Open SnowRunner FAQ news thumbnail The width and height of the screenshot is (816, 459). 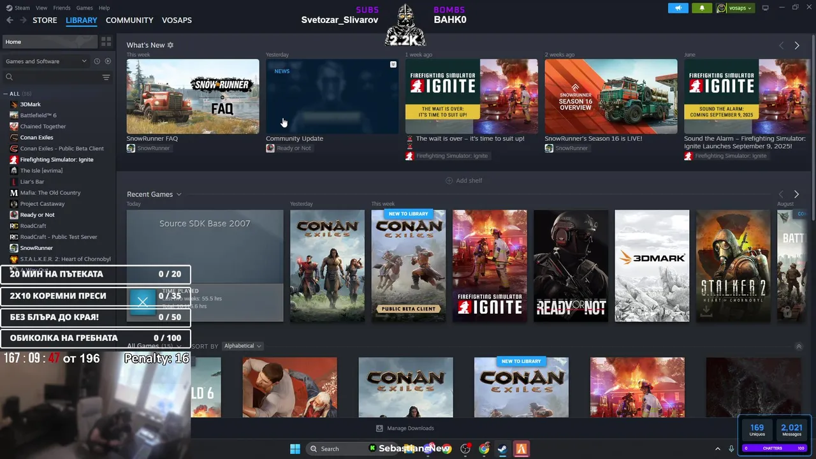[x=193, y=96]
